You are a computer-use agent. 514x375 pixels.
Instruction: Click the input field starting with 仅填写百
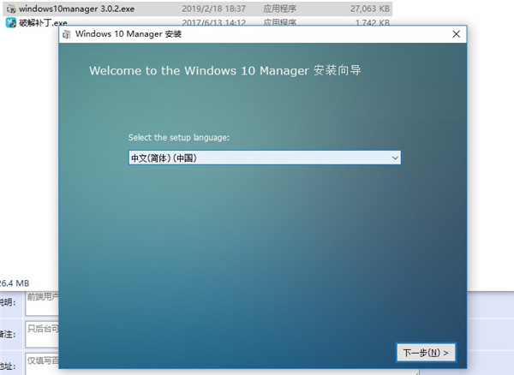42,364
